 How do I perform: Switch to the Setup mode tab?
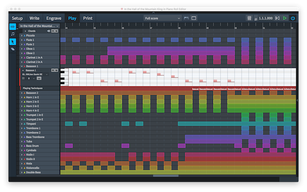[17, 18]
